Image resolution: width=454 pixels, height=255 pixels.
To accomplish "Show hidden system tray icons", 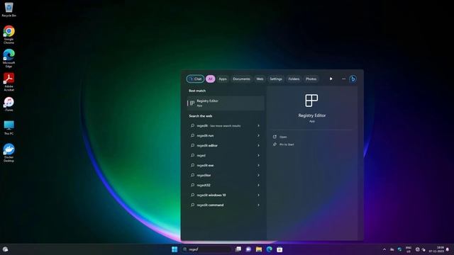I will [x=384, y=249].
